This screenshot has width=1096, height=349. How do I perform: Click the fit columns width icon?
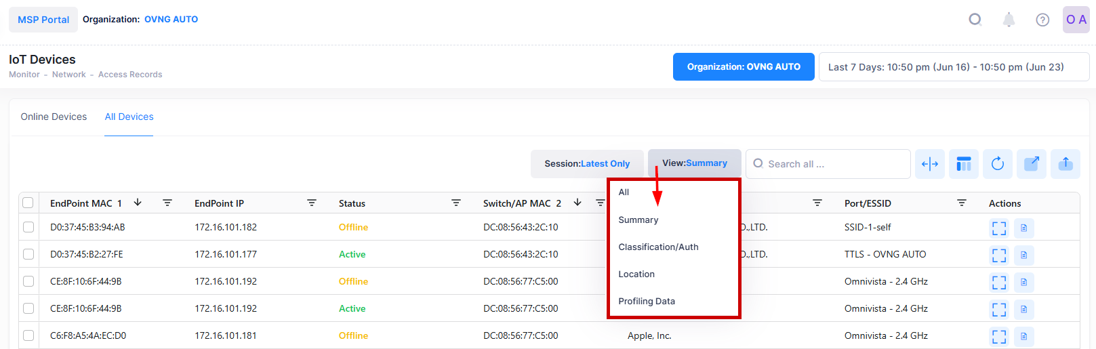click(x=930, y=164)
